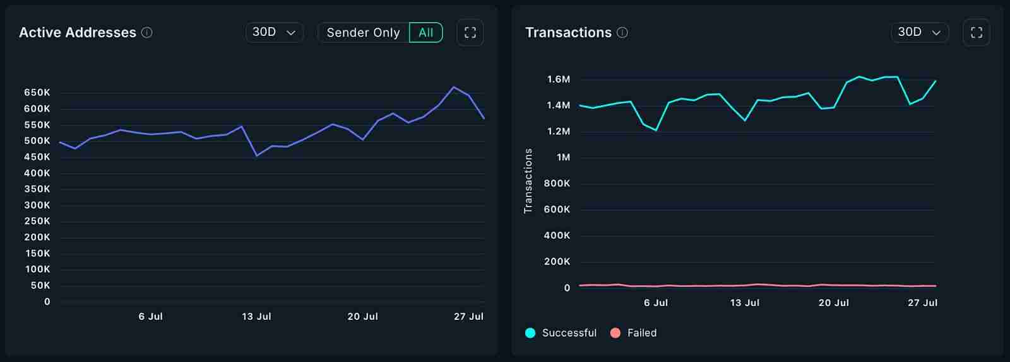1010x362 pixels.
Task: Click the peak point of Active Addresses line
Action: 453,87
